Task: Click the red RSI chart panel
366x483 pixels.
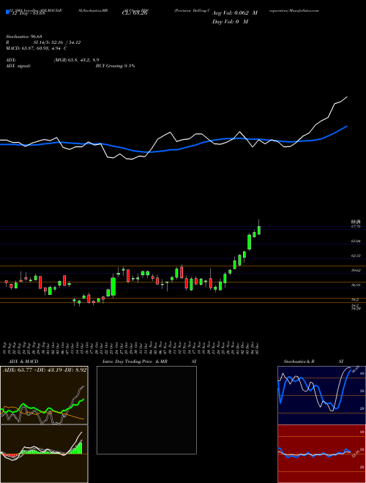Action: click(321, 454)
